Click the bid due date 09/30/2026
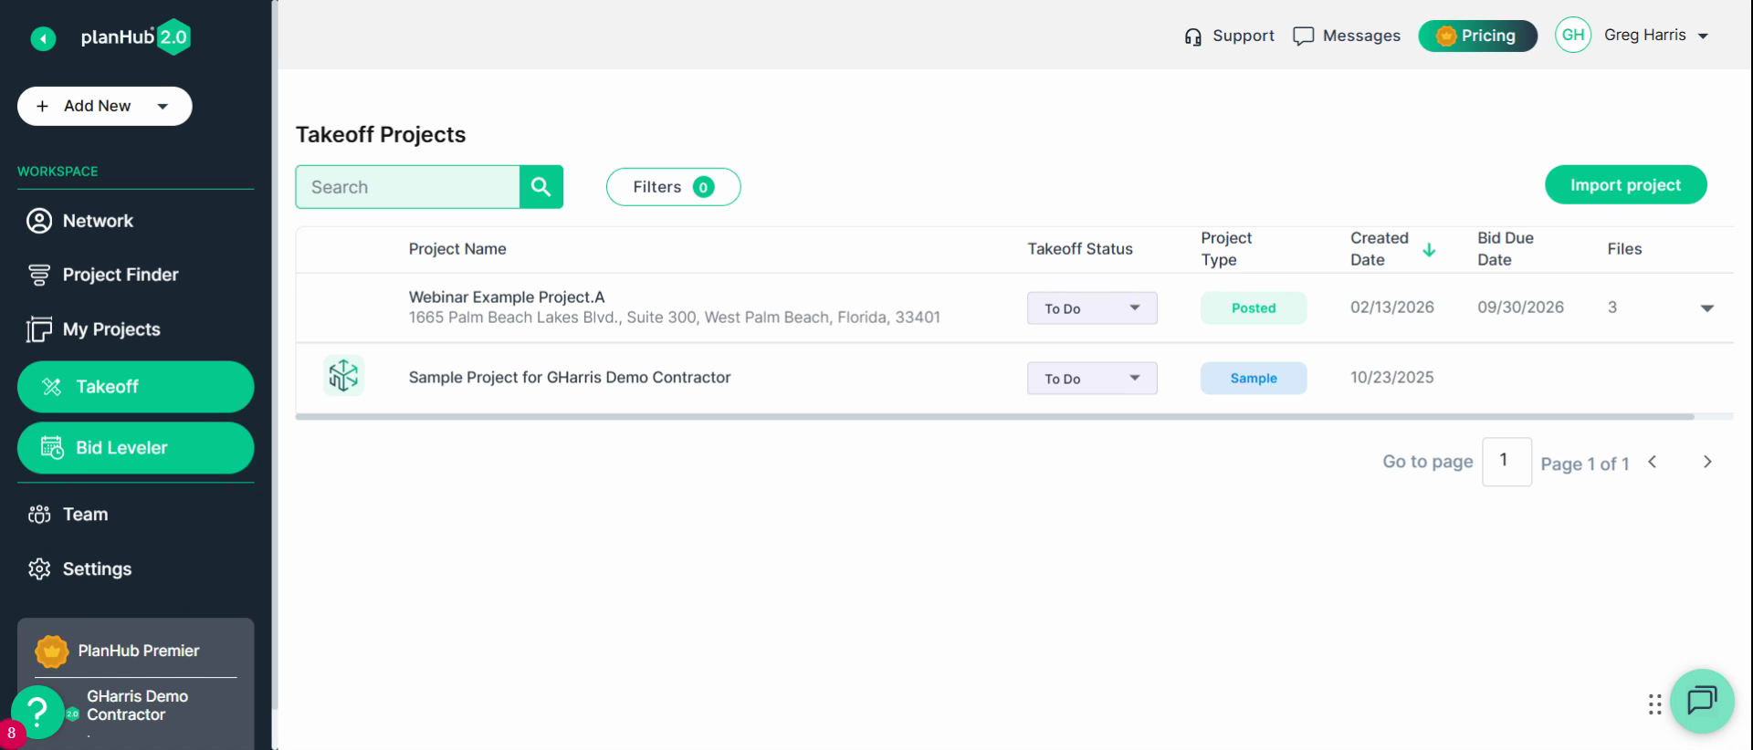Screen dimensions: 1753x750 click(1520, 307)
